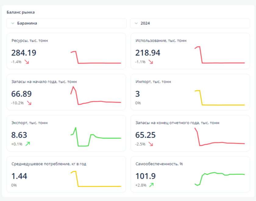Click the Баланс рынка heading
The width and height of the screenshot is (256, 201).
coord(20,12)
